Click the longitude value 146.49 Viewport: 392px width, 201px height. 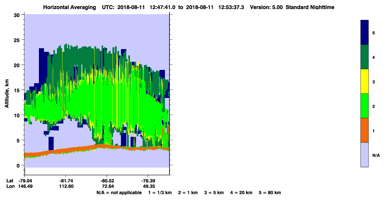tap(25, 187)
